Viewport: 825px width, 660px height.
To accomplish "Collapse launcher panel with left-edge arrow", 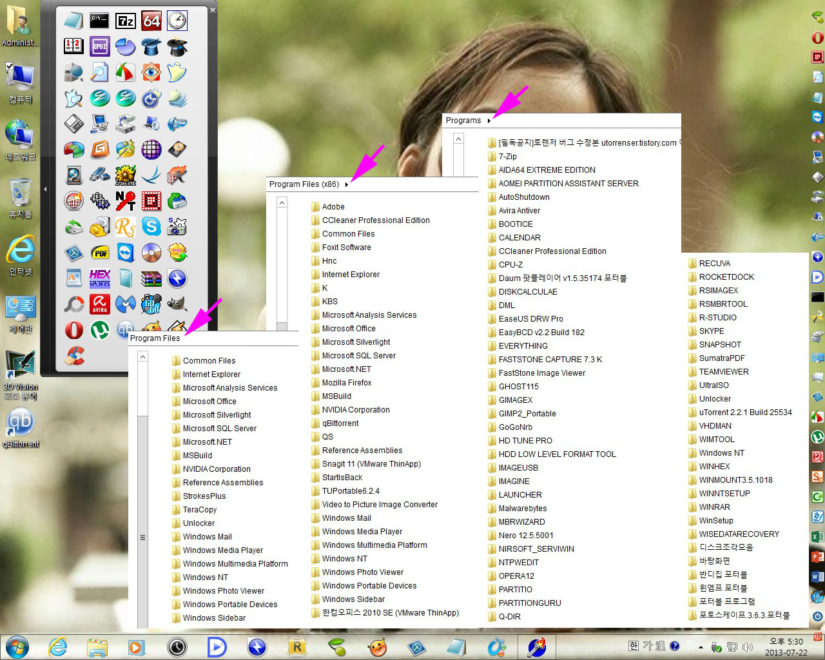I will tap(45, 189).
